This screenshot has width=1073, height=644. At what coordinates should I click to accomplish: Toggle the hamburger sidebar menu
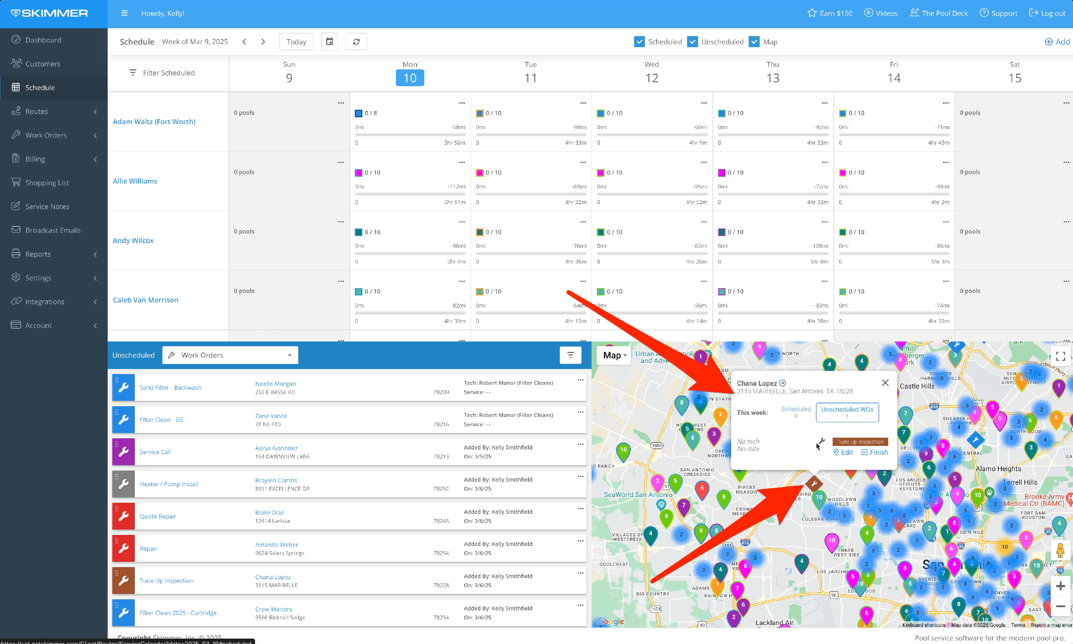tap(124, 13)
